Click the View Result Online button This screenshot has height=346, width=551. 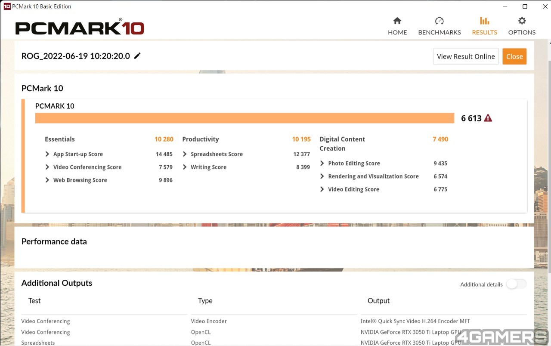click(466, 56)
